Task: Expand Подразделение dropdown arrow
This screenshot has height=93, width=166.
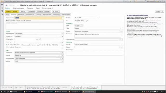Action: click(61, 59)
